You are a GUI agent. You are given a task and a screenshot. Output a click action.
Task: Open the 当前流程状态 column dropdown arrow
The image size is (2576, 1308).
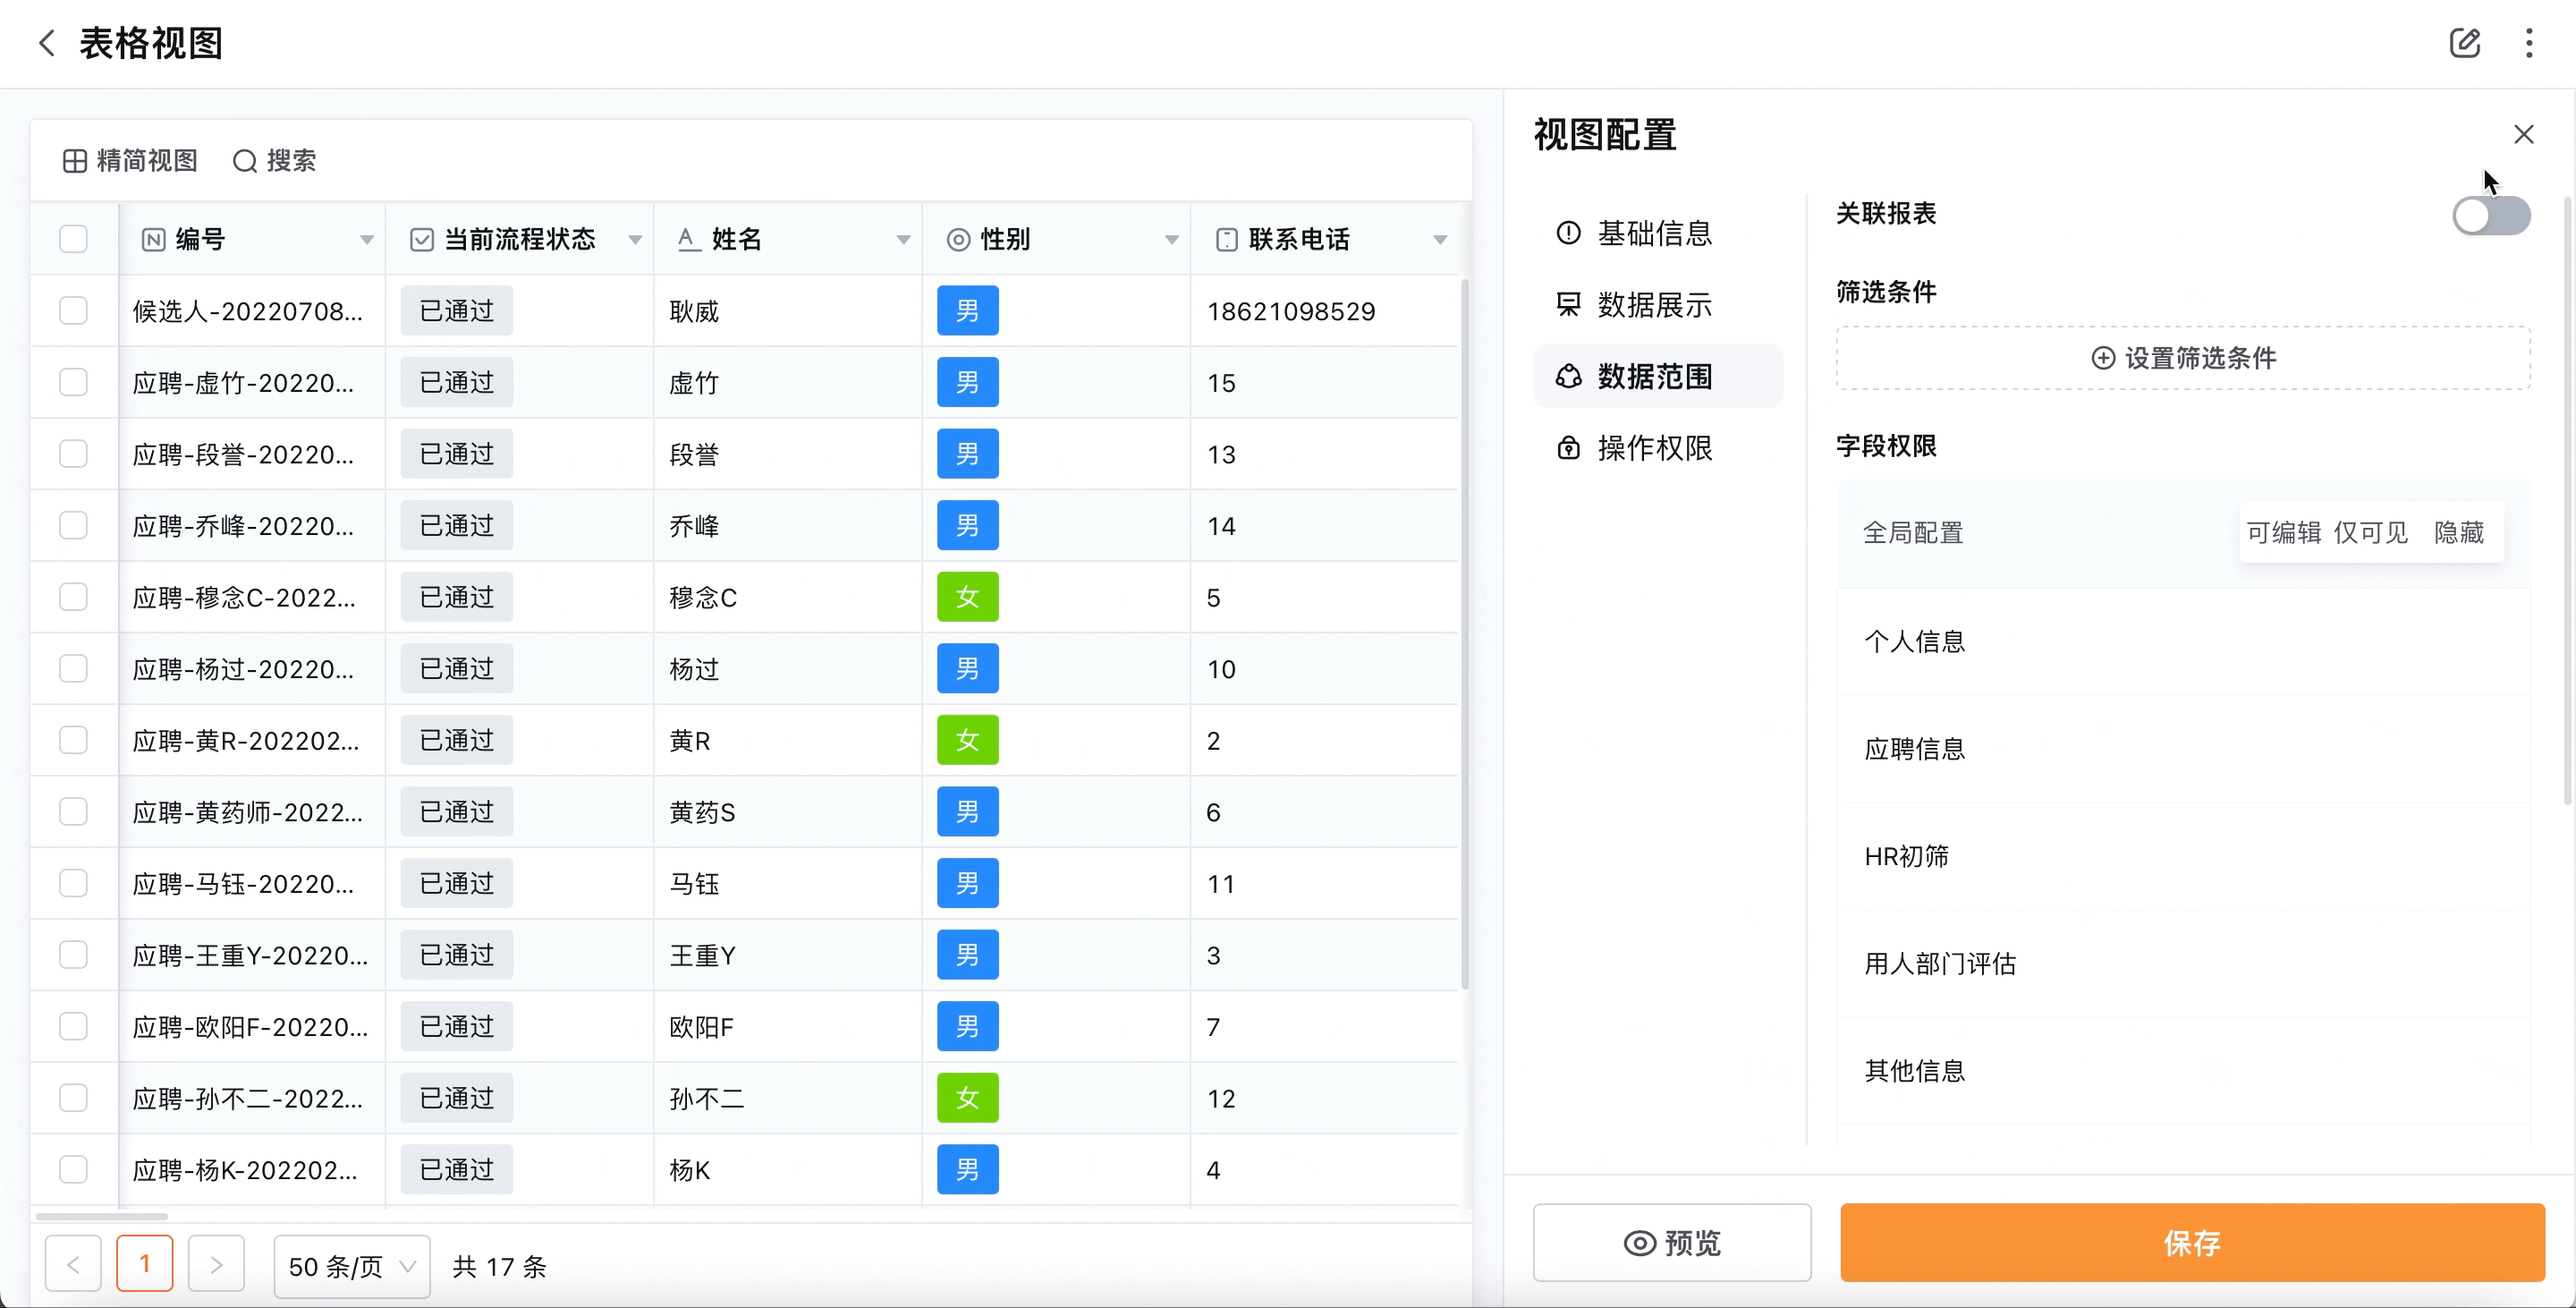coord(635,240)
